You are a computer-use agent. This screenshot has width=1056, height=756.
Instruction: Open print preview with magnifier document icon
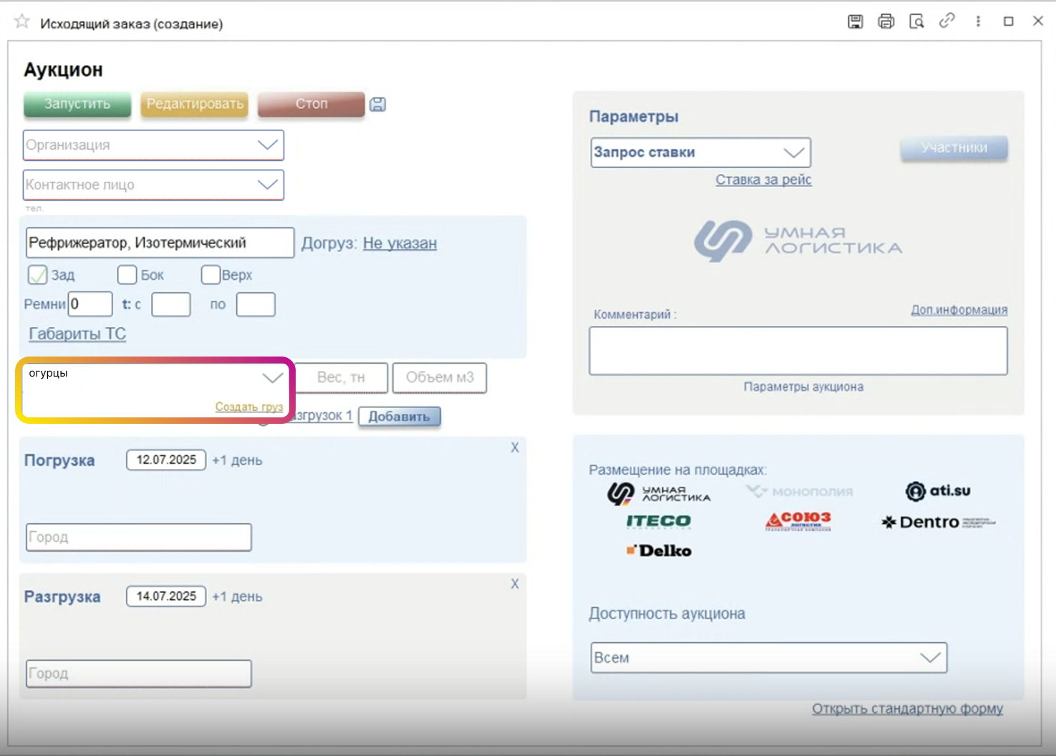point(916,21)
